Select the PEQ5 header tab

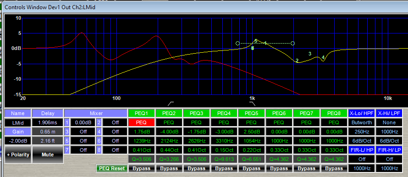[x=251, y=113]
